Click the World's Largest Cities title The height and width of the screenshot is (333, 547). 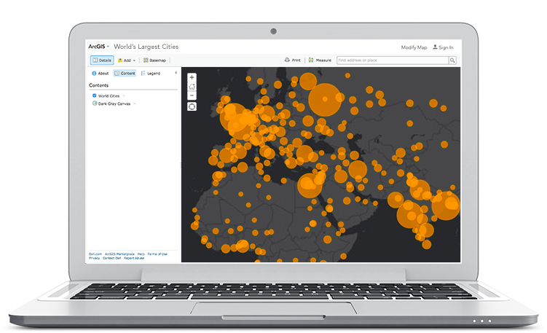coord(146,47)
